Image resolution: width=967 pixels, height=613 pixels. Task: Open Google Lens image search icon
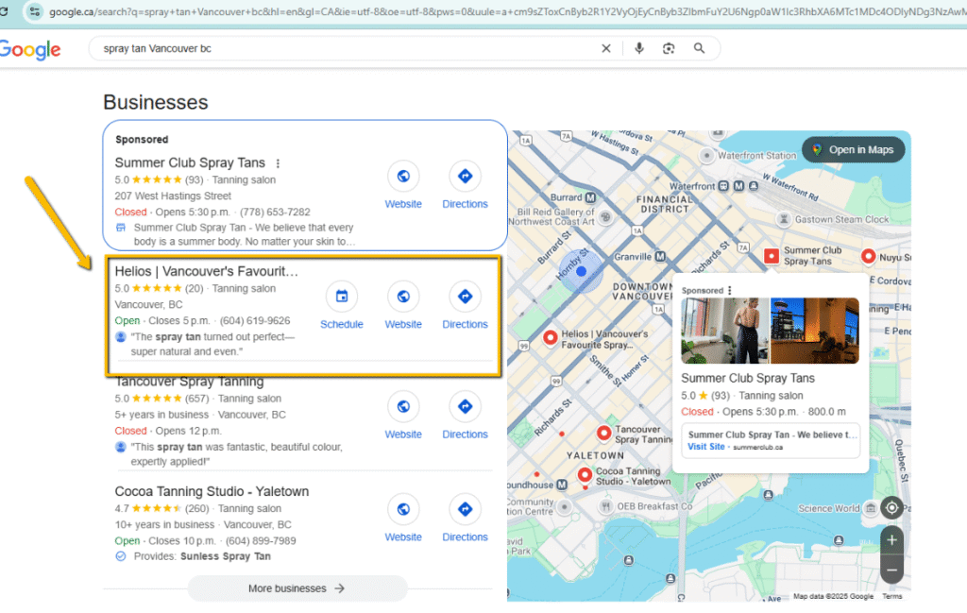669,48
